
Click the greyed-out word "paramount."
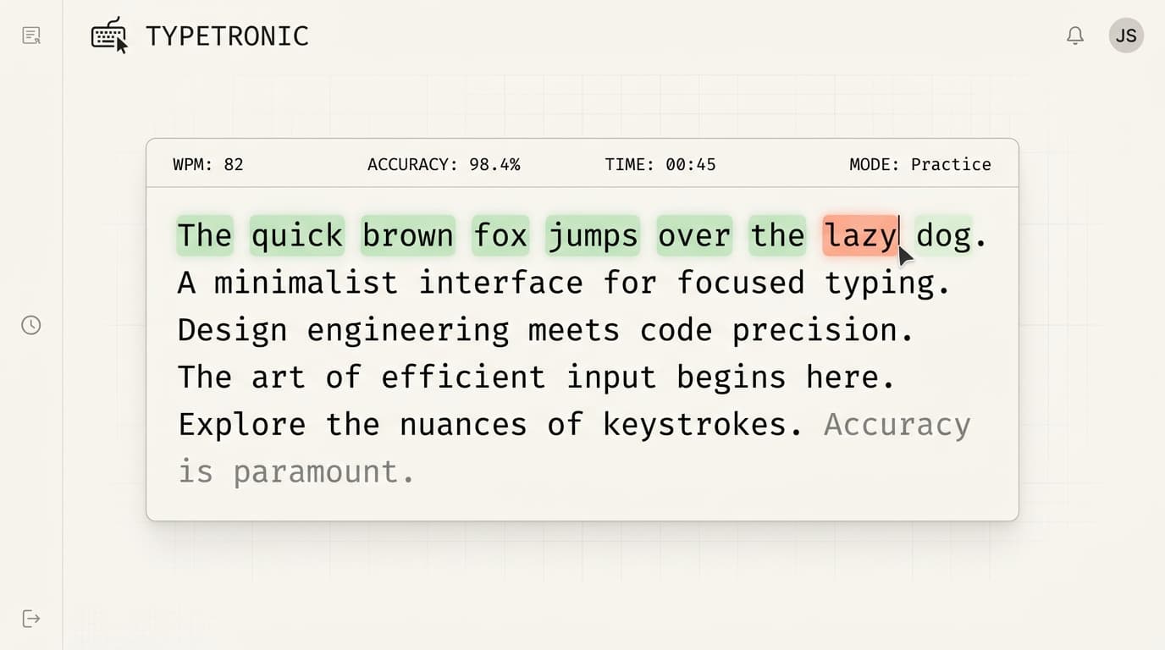coord(324,472)
